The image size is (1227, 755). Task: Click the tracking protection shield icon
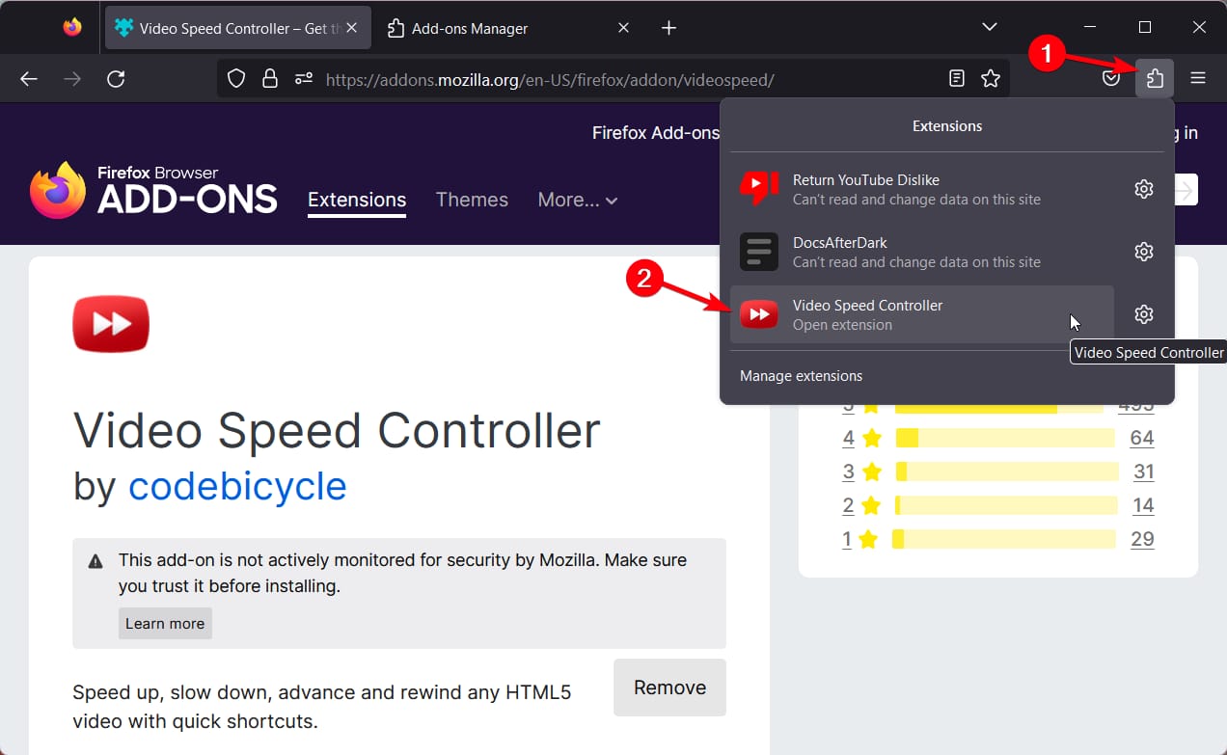coord(237,79)
